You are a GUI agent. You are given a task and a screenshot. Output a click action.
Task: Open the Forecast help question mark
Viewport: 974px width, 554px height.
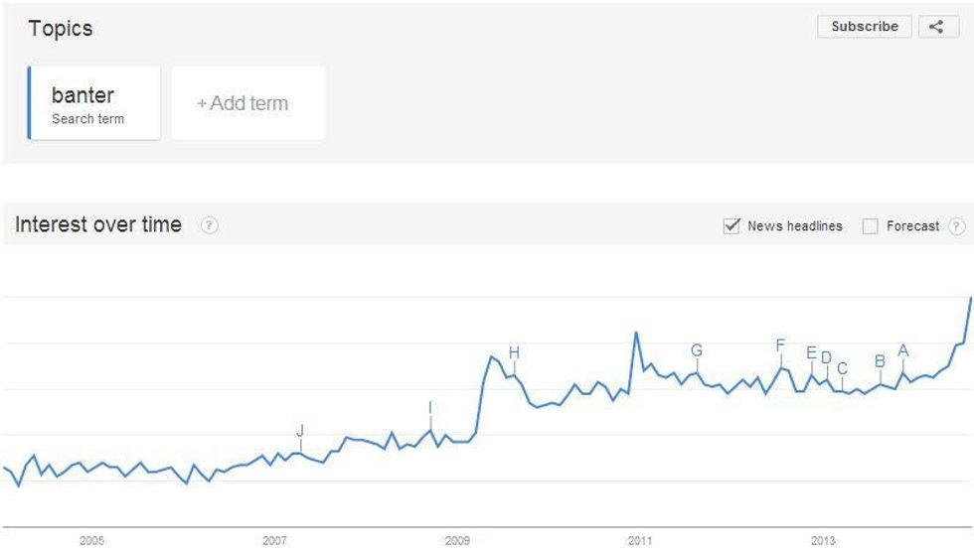957,226
